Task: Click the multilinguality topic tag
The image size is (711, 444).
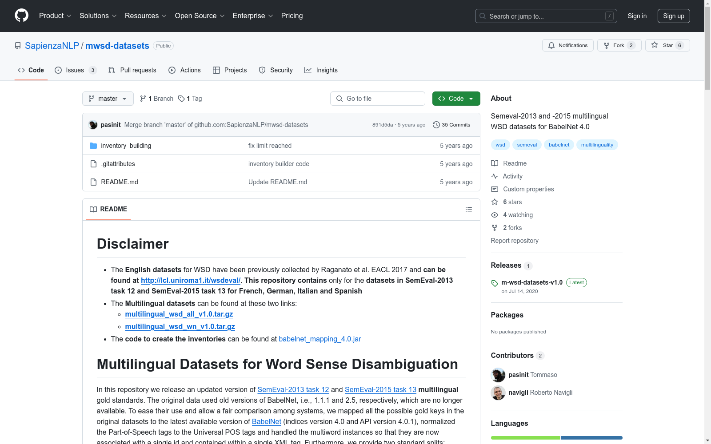Action: point(597,145)
